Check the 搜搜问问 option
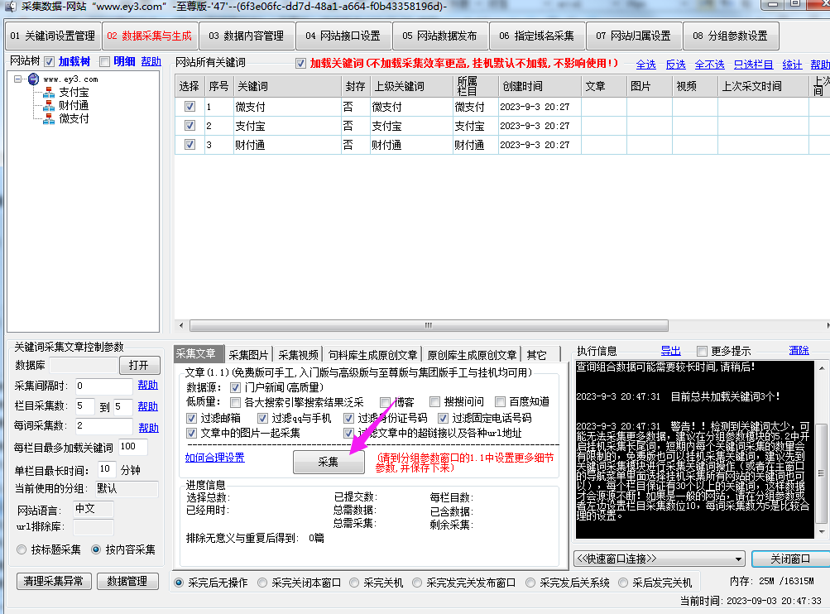 [434, 401]
